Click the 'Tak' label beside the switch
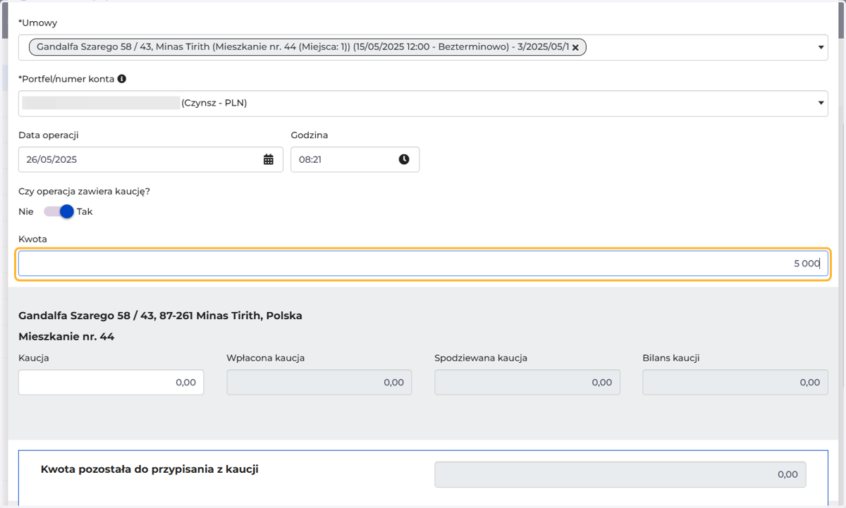 pos(85,211)
